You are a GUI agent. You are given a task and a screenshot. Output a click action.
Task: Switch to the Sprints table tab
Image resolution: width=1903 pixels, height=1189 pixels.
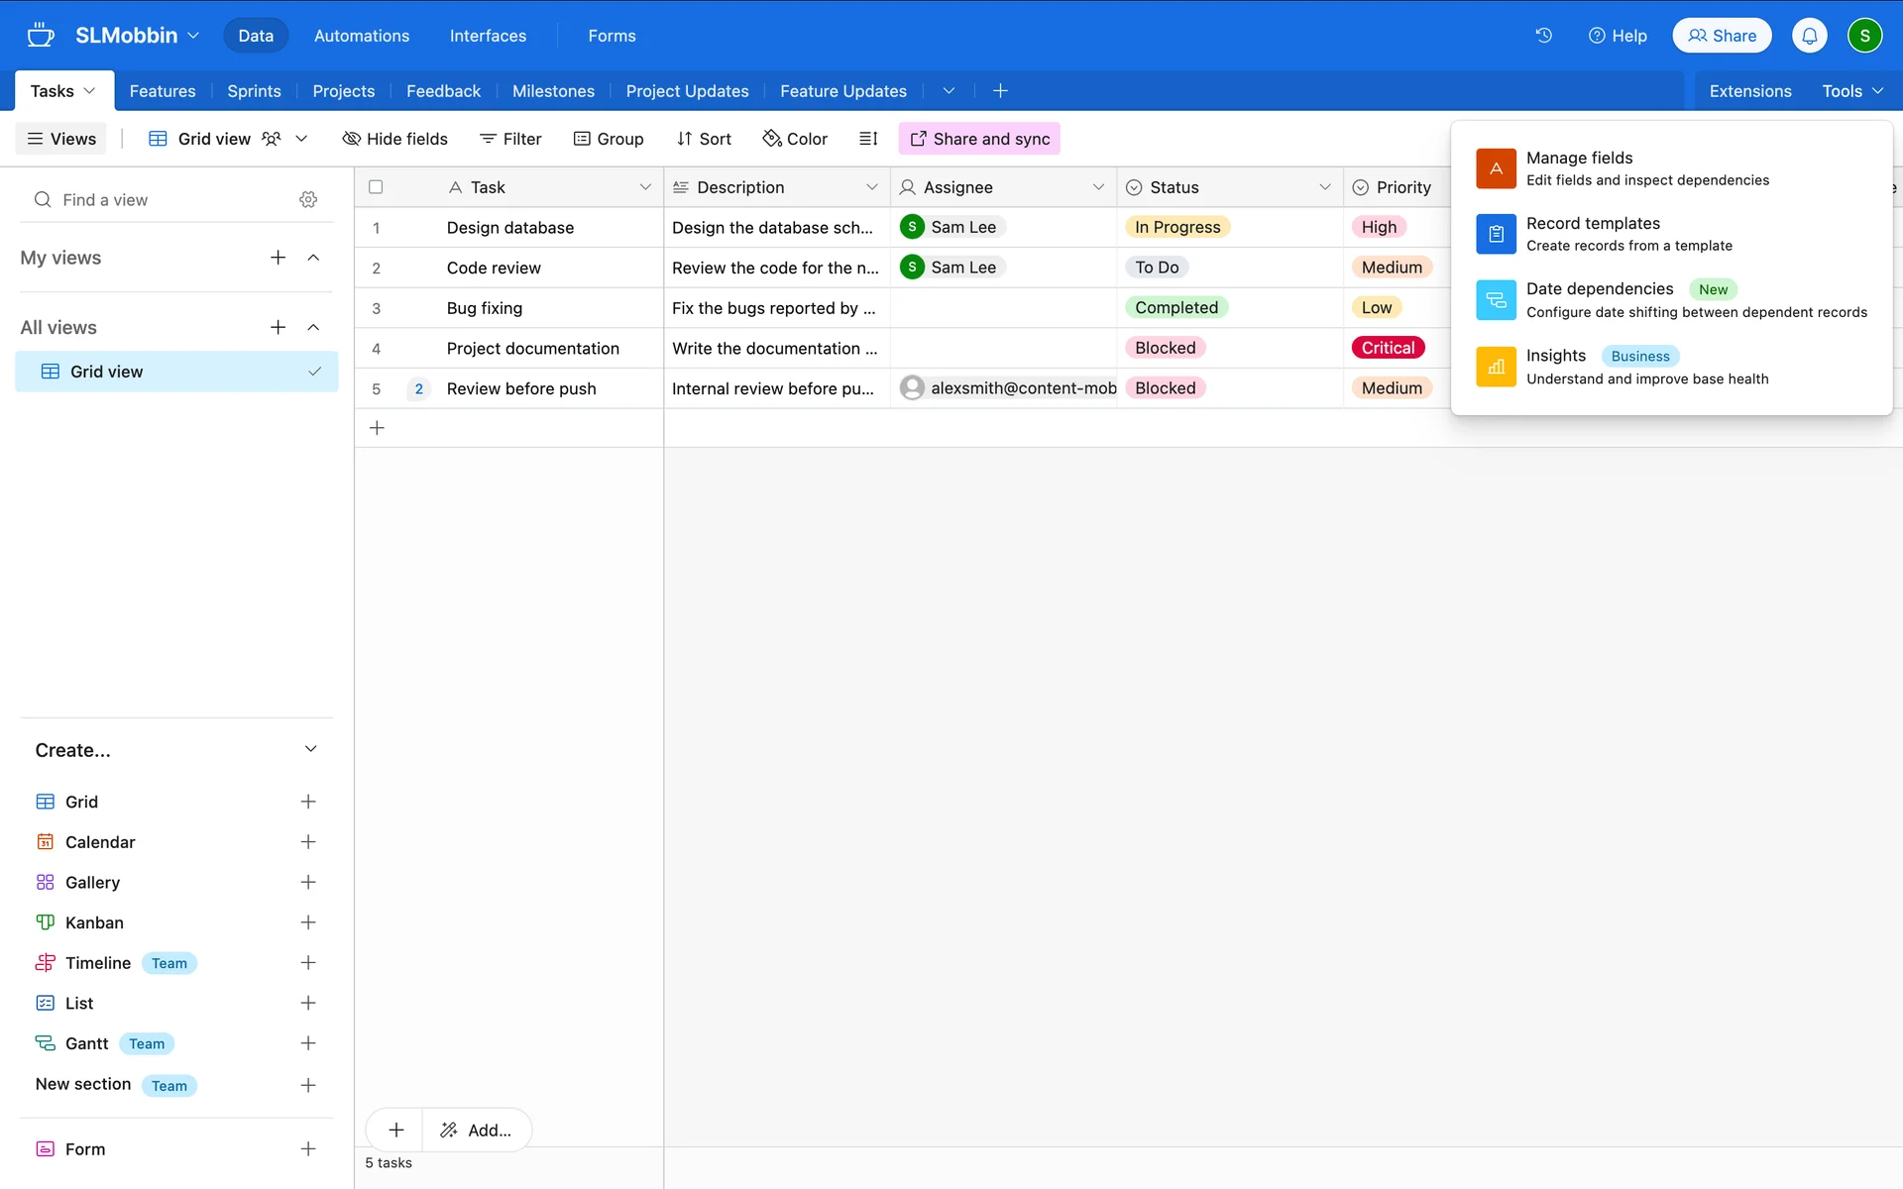[x=254, y=91]
